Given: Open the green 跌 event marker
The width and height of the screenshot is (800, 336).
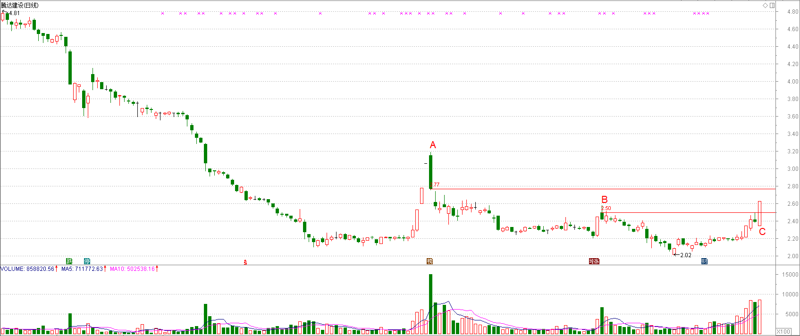Looking at the screenshot, I should [69, 261].
